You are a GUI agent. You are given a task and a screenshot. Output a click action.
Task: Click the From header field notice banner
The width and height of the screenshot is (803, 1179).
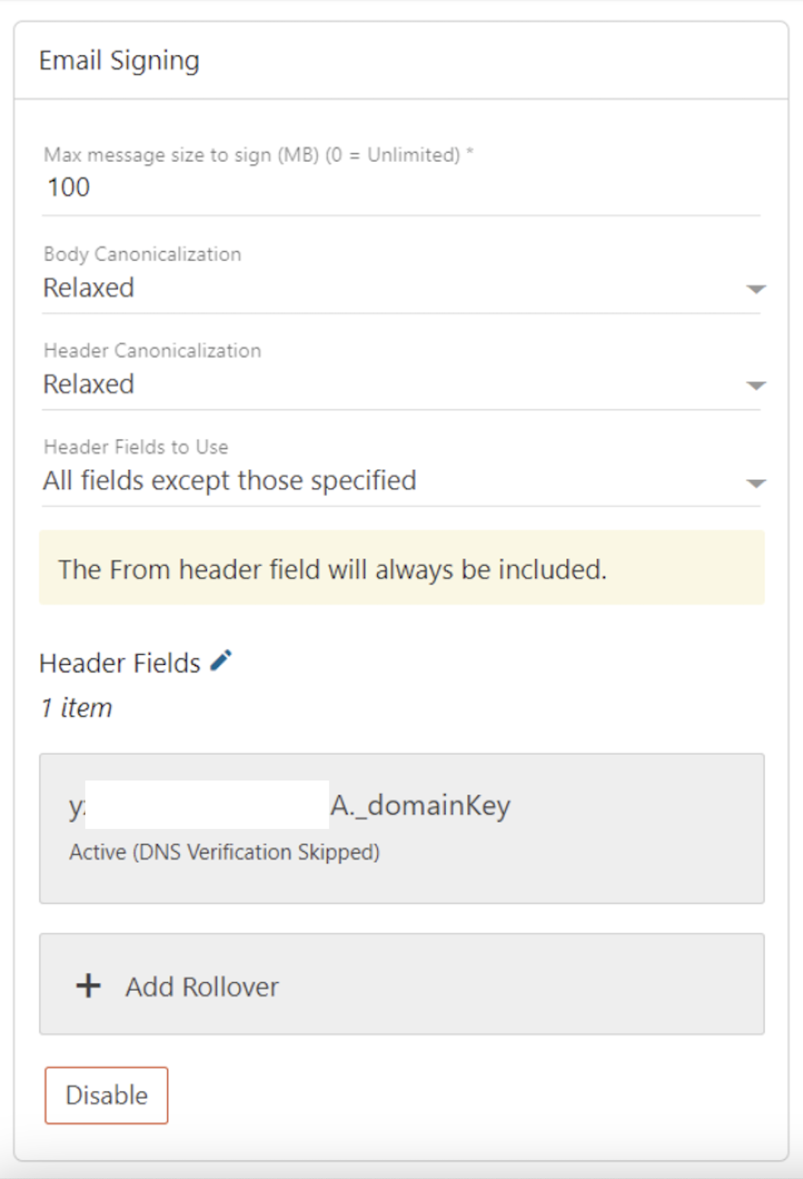click(401, 568)
